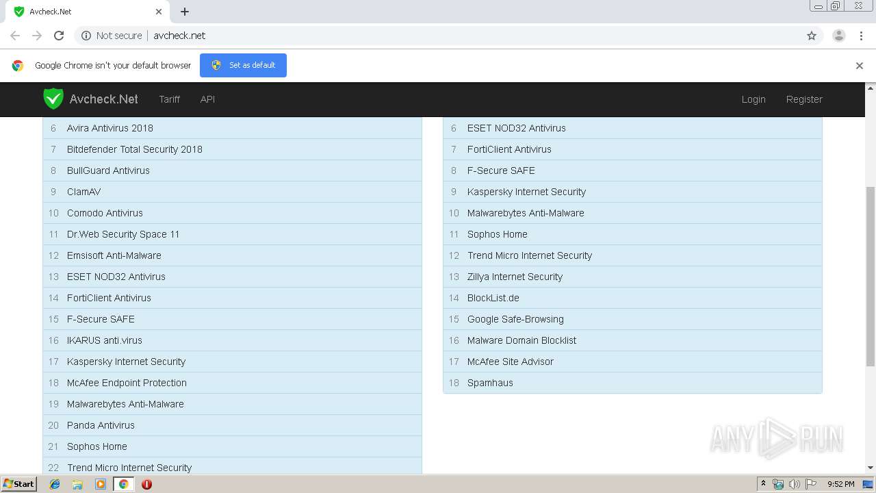This screenshot has width=876, height=493.
Task: Open the red stop icon in taskbar
Action: tap(146, 484)
